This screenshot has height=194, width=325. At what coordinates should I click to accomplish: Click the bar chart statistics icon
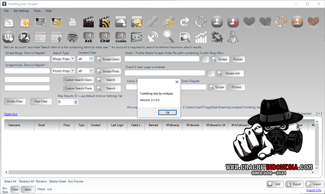201,37
